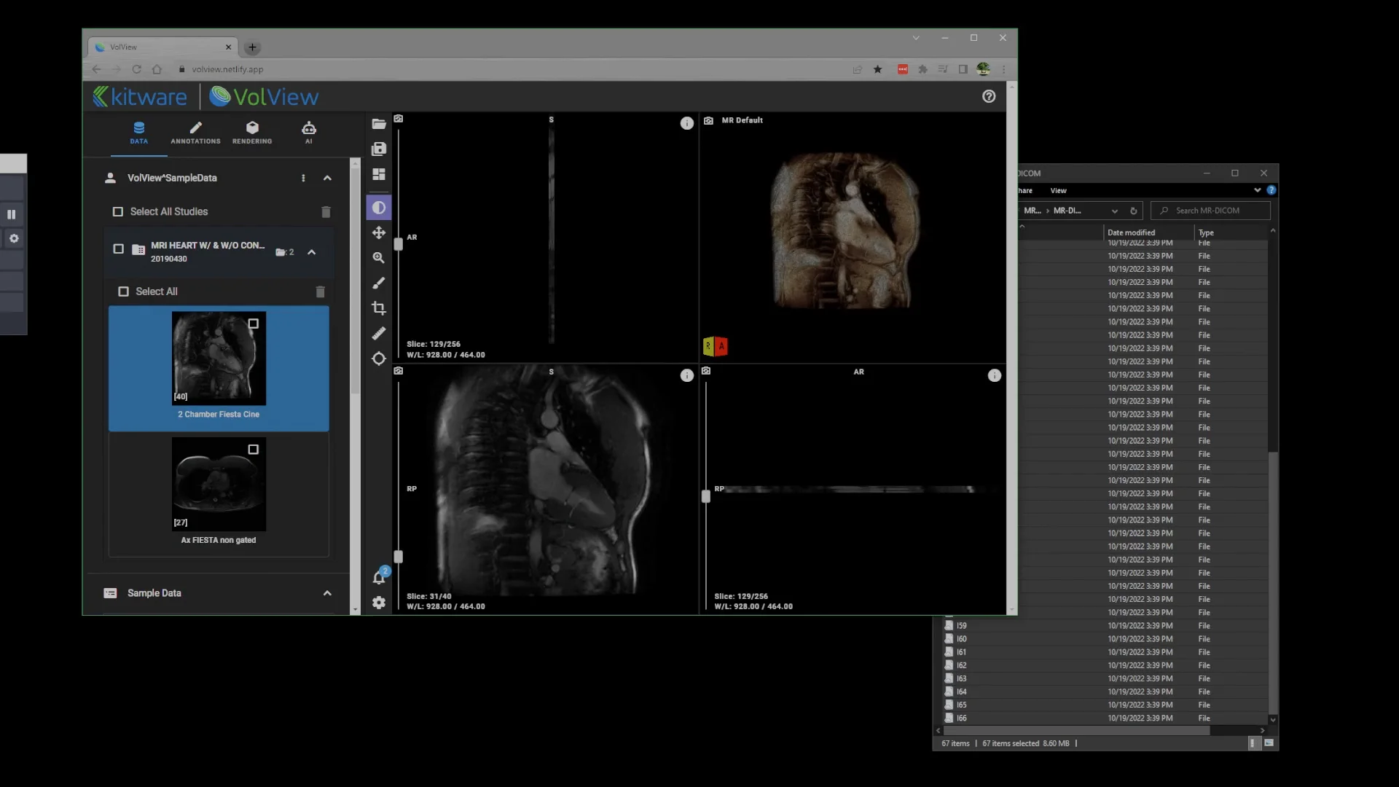
Task: Check the MRI HEART study checkbox
Action: (x=118, y=249)
